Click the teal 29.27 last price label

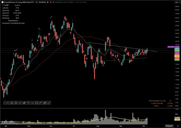tap(177, 49)
